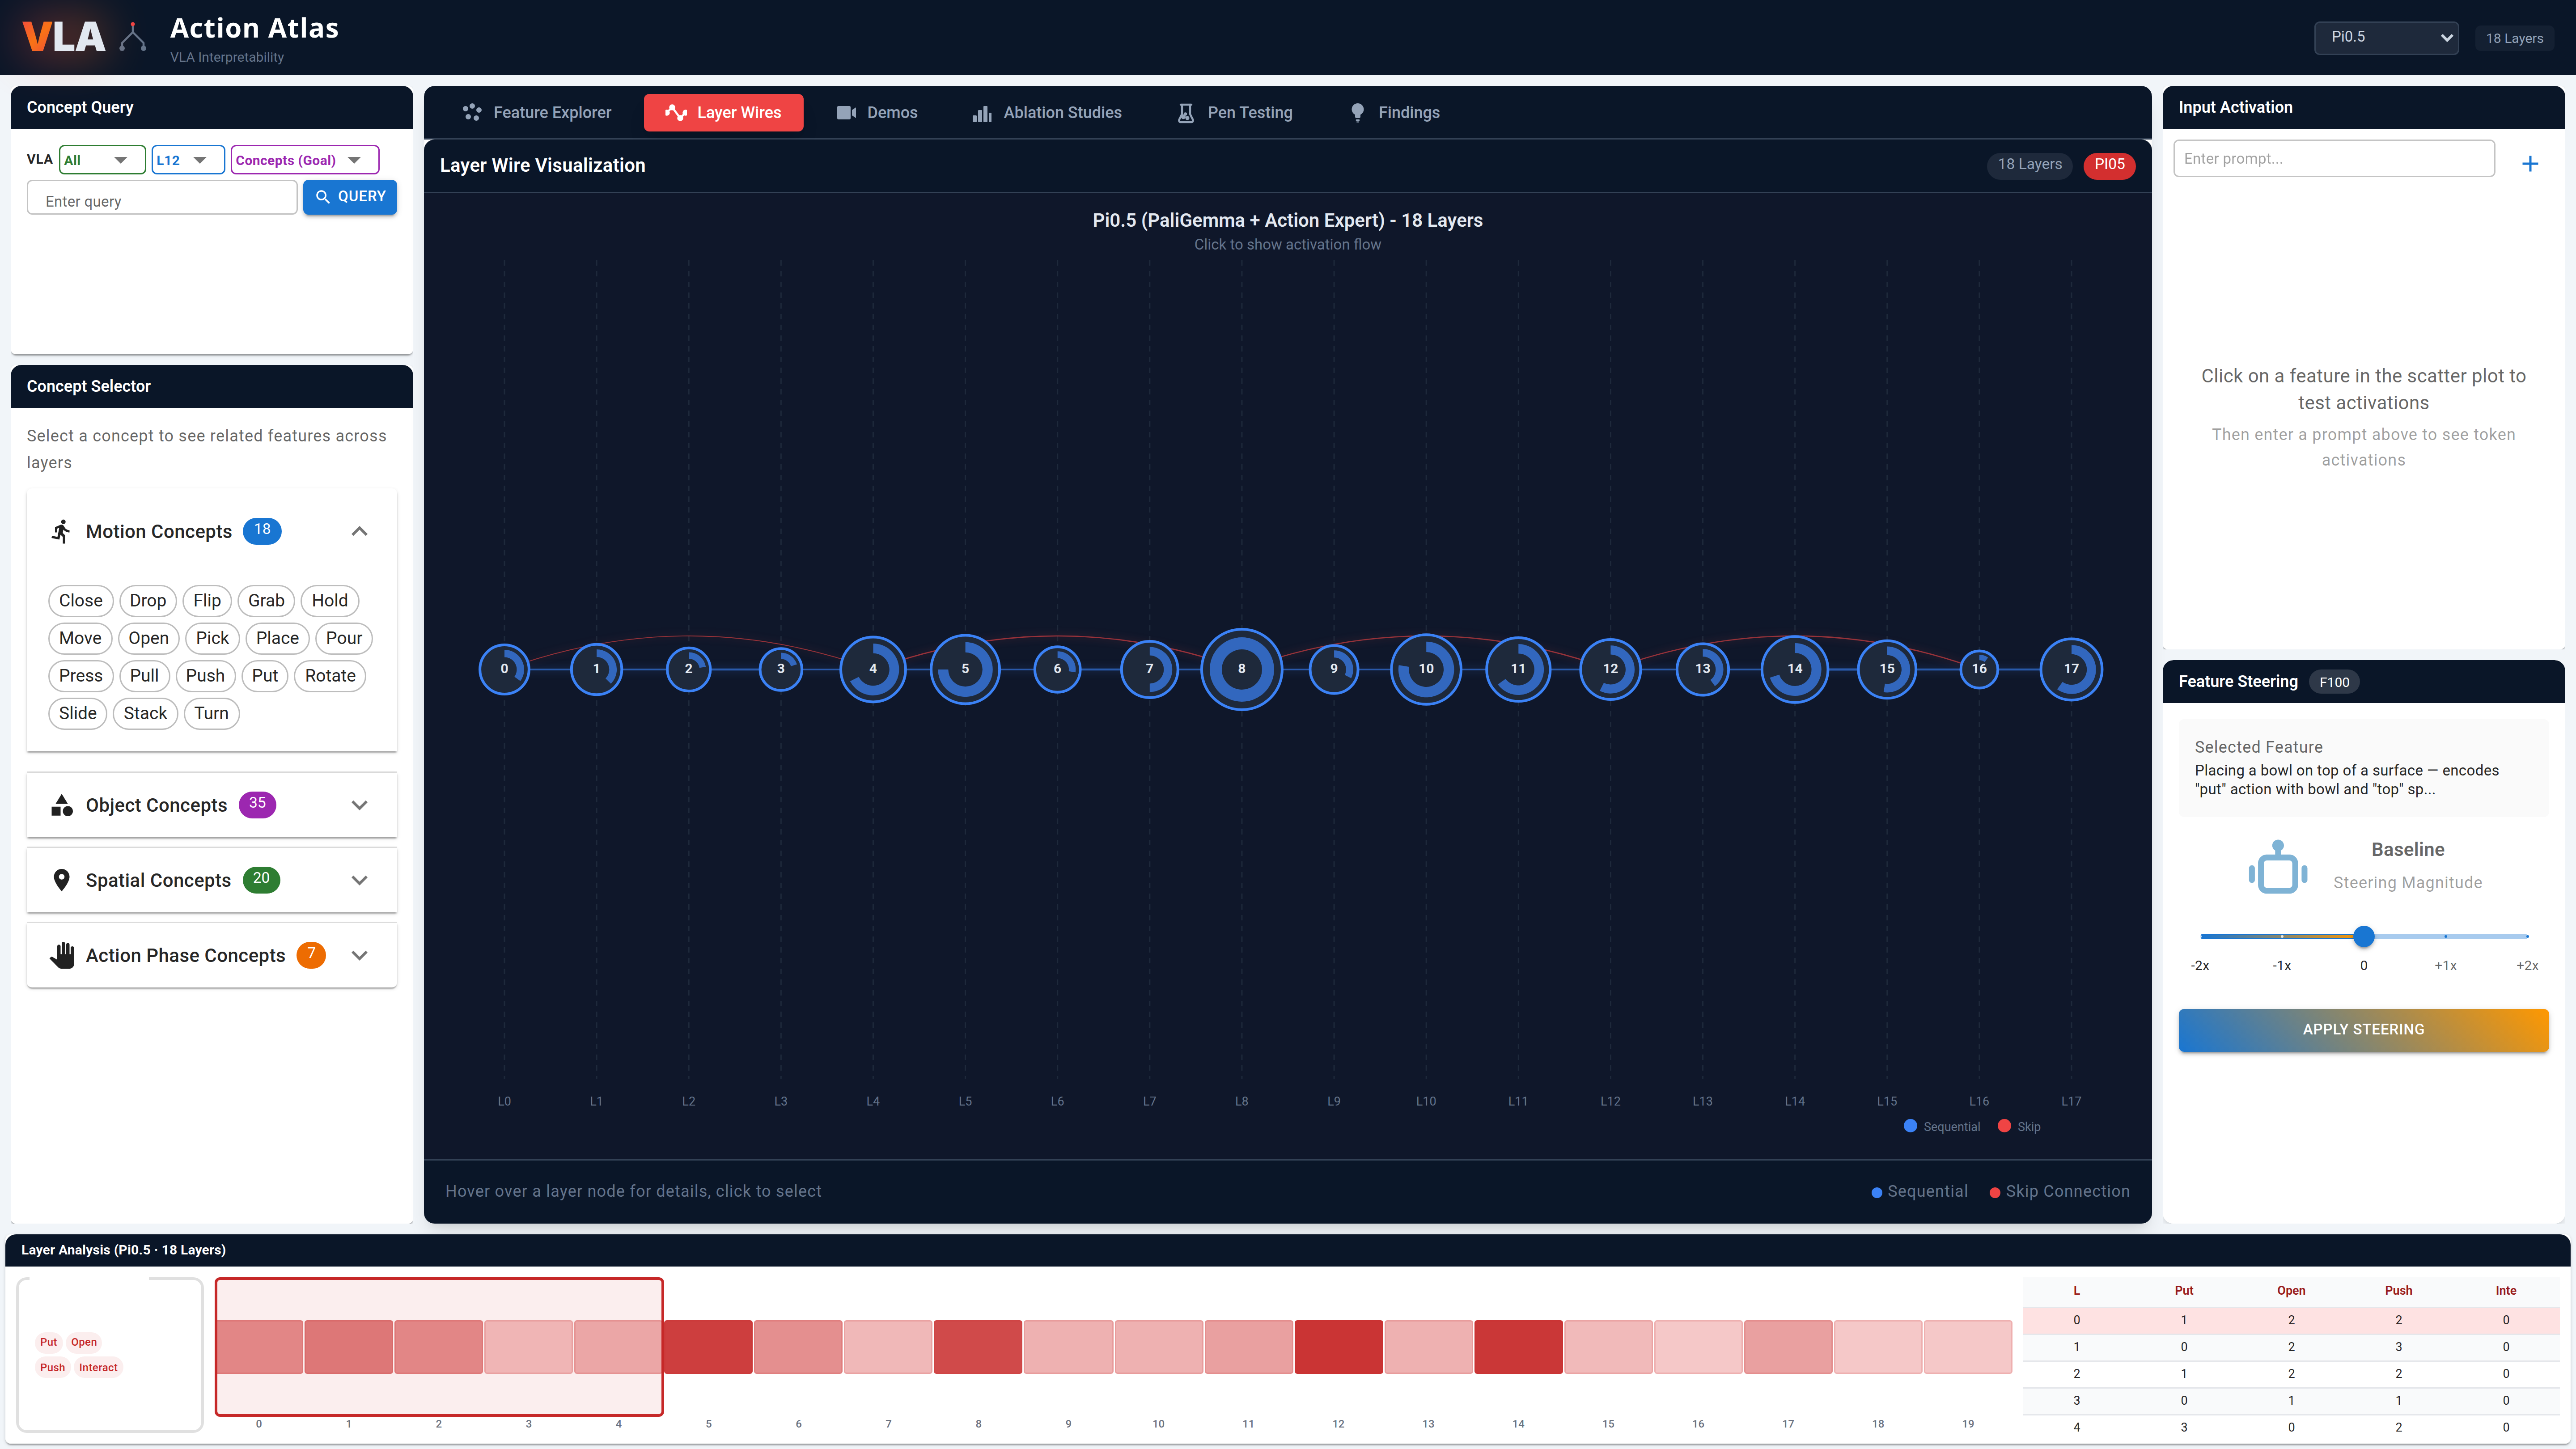Screen dimensions: 2576x1449
Task: Switch to the Layer Wires tab
Action: [723, 112]
